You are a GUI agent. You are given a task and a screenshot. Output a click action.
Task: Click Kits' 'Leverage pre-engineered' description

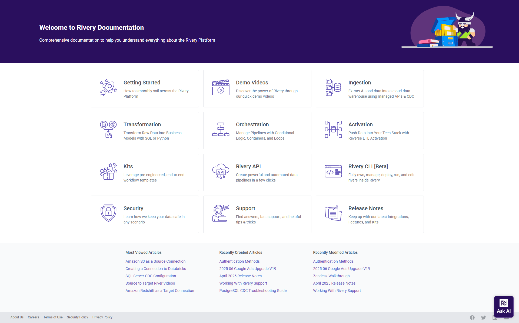click(154, 177)
